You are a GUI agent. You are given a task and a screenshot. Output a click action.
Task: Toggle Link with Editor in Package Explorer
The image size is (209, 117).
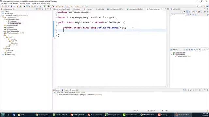click(39, 9)
